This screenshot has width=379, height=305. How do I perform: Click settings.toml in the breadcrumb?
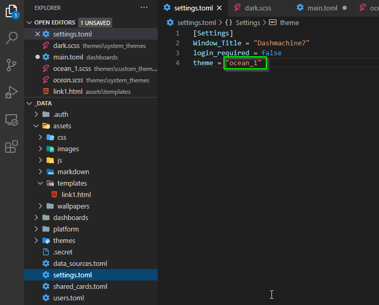[196, 23]
